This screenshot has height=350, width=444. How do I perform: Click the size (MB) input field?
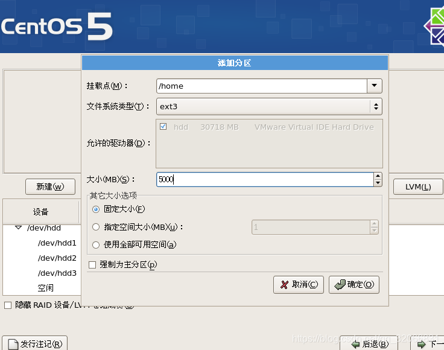pos(265,179)
